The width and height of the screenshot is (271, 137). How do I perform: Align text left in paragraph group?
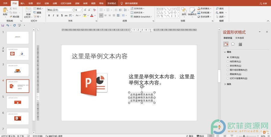coord(101,16)
